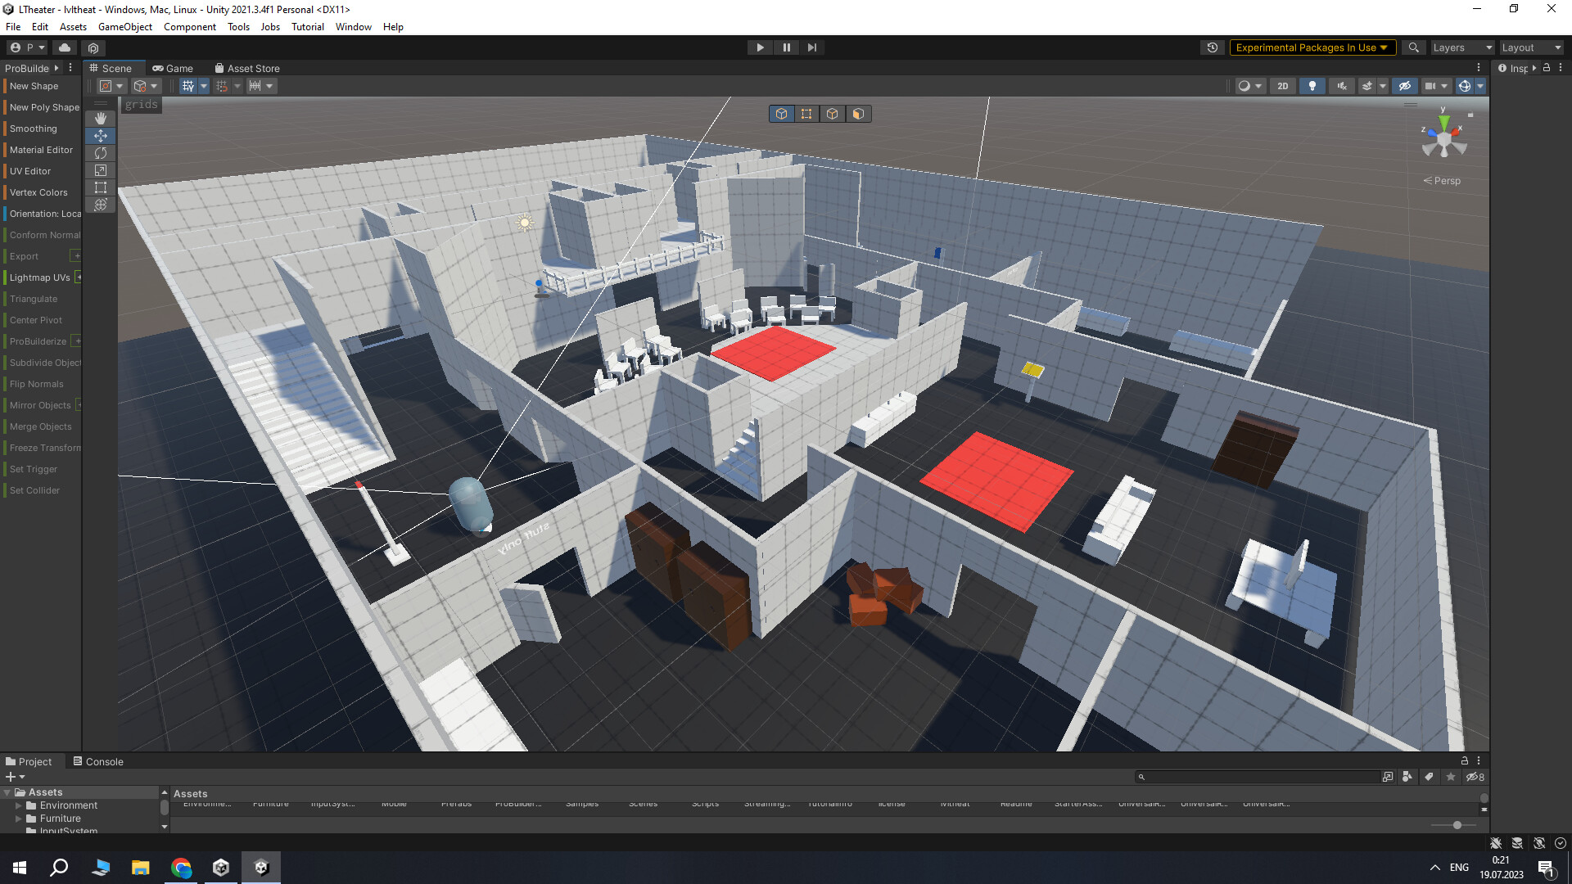Toggle scene lighting bulb button

point(1312,86)
